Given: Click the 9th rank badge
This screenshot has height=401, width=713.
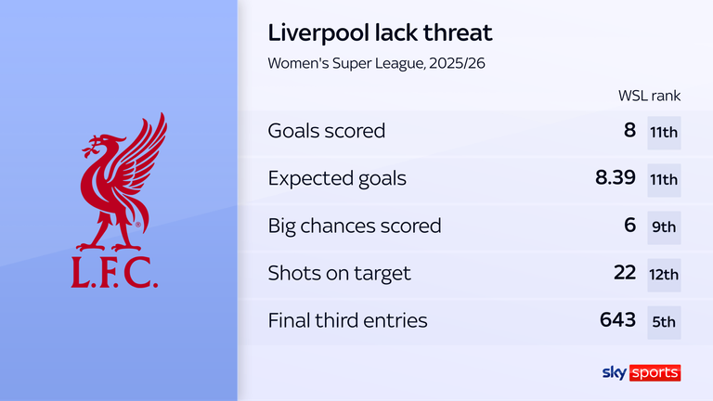Looking at the screenshot, I should point(664,227).
